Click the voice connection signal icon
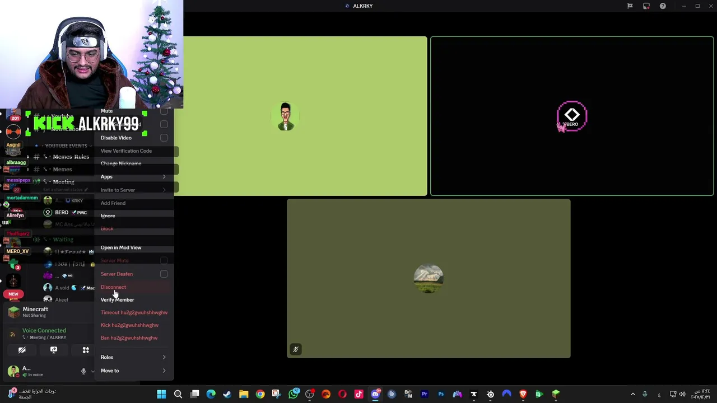The image size is (717, 403). tap(12, 334)
